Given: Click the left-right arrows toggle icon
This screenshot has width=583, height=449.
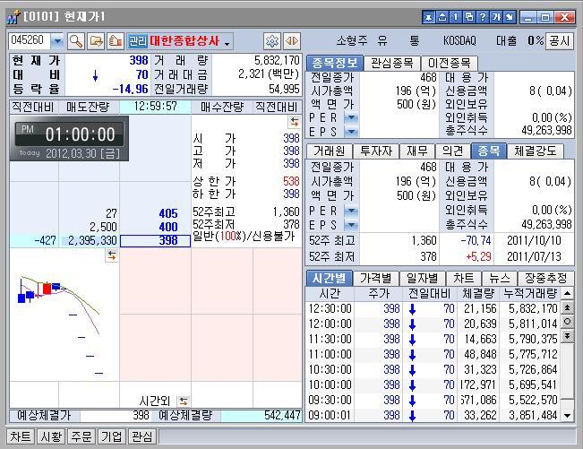Looking at the screenshot, I should (292, 41).
